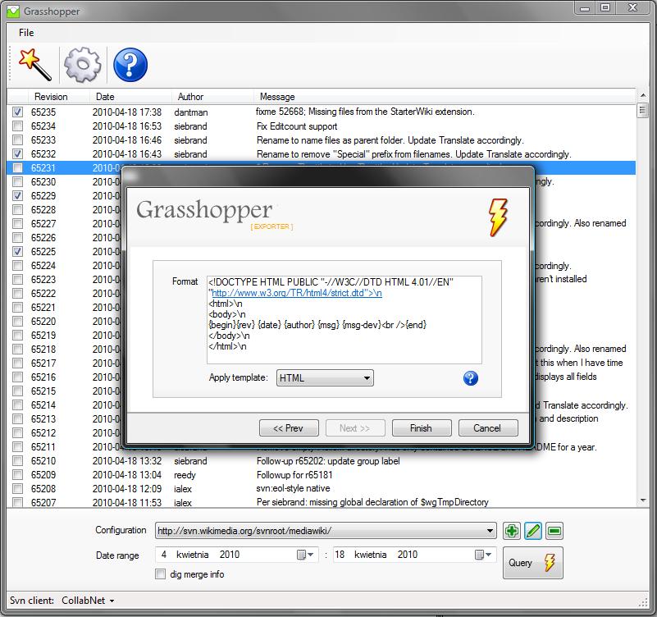The image size is (657, 617).
Task: Open settings via the gear icon
Action: click(83, 65)
